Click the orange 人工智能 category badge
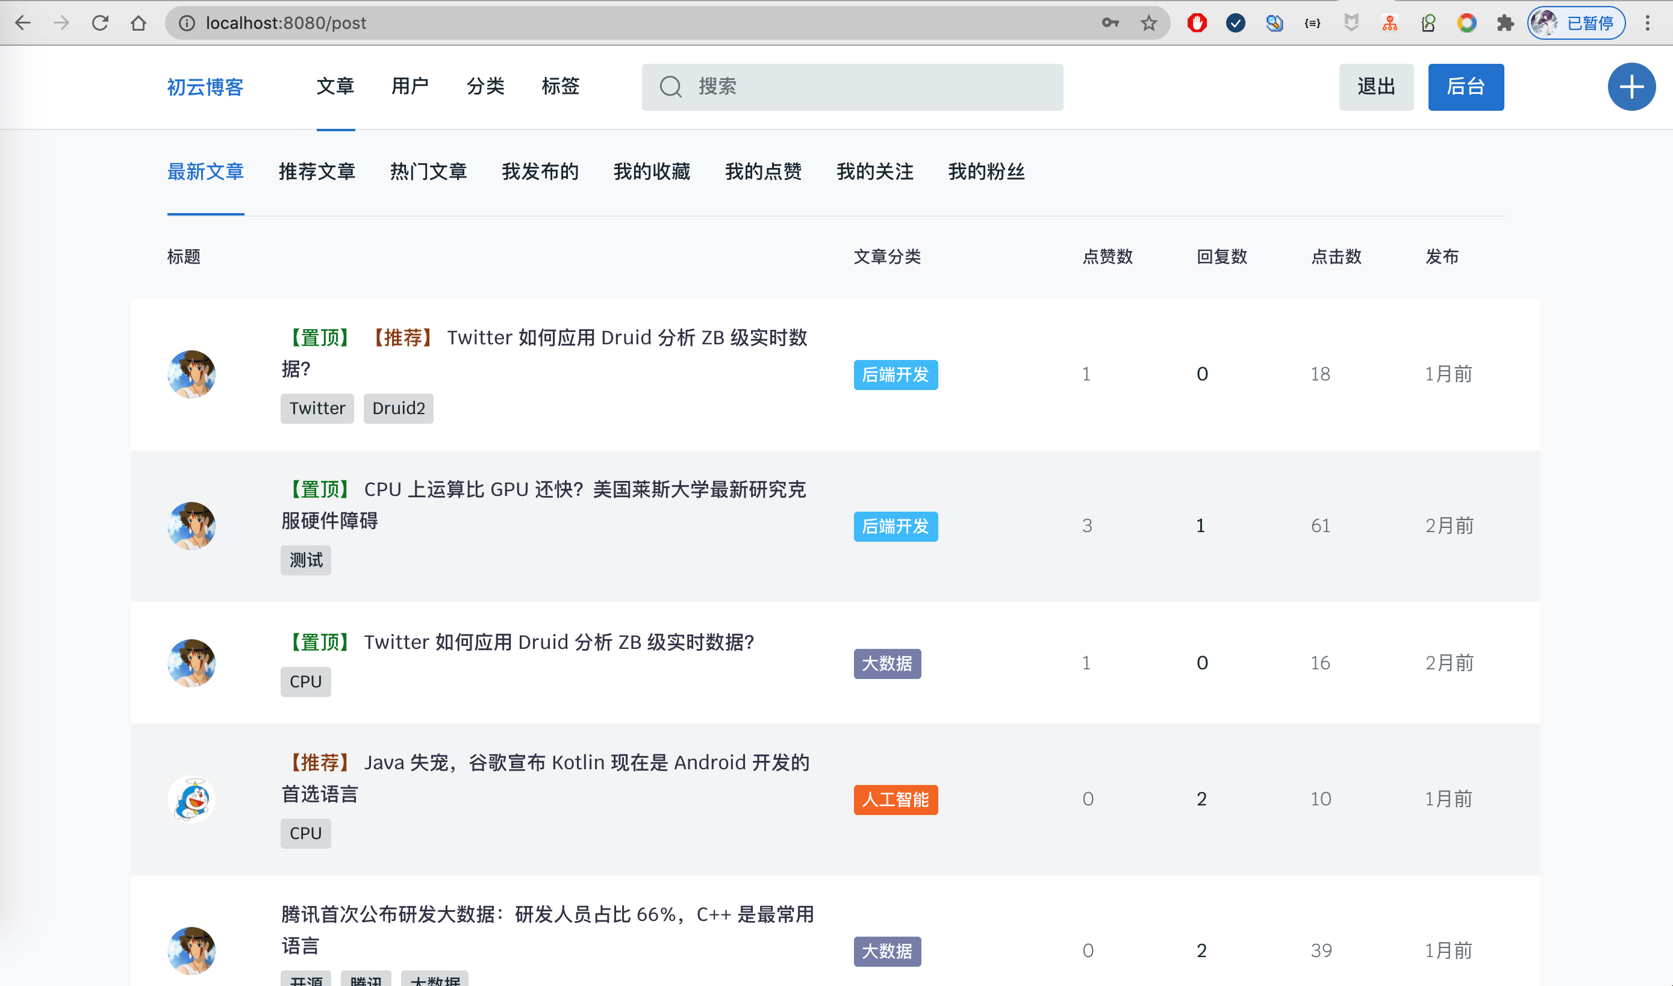 pos(896,799)
